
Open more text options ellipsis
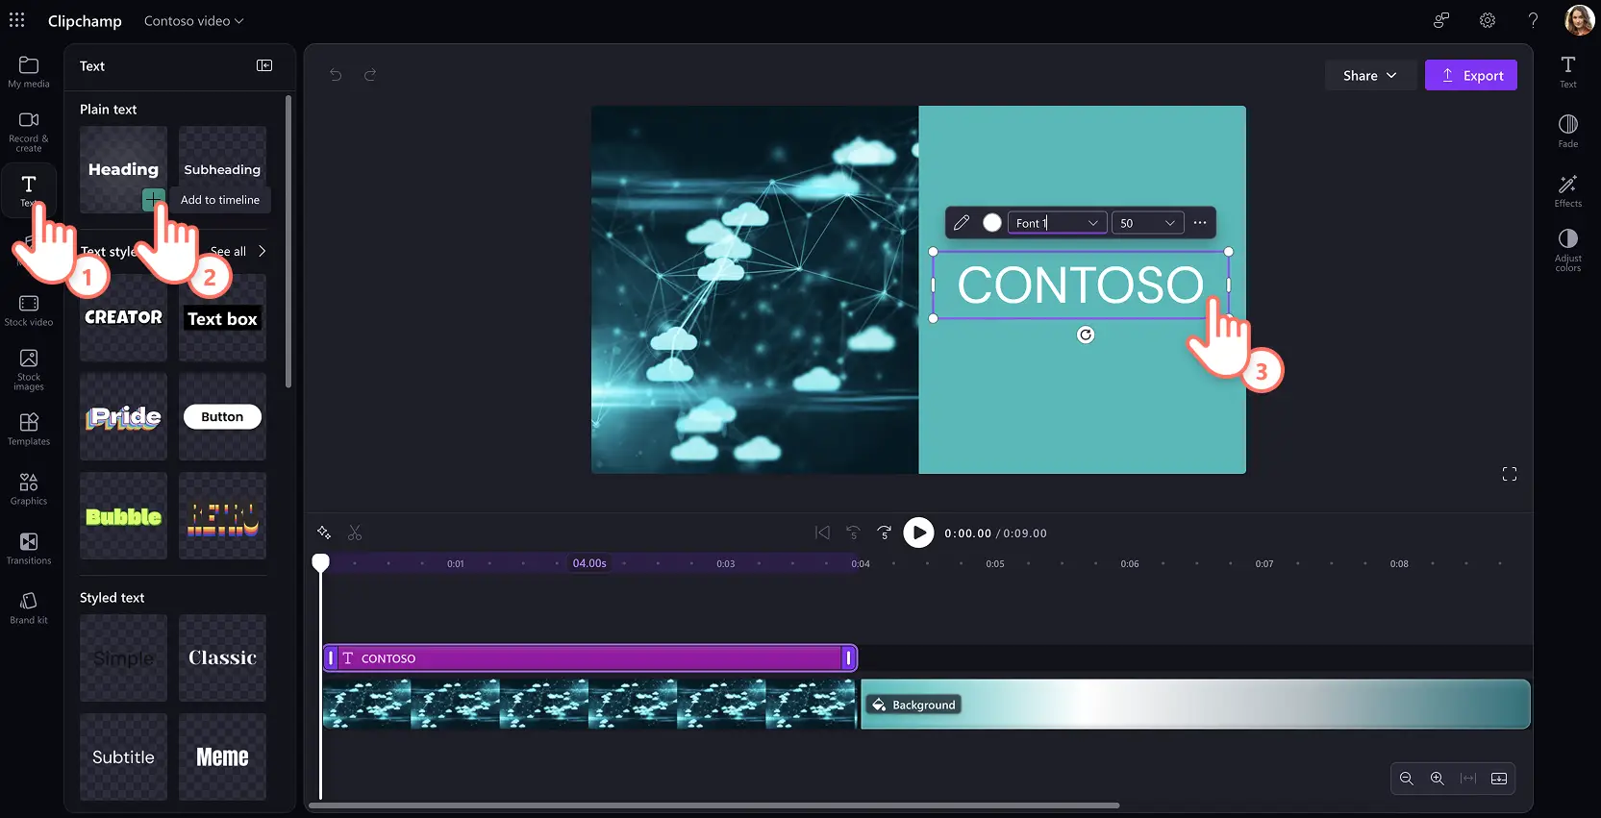coord(1200,223)
